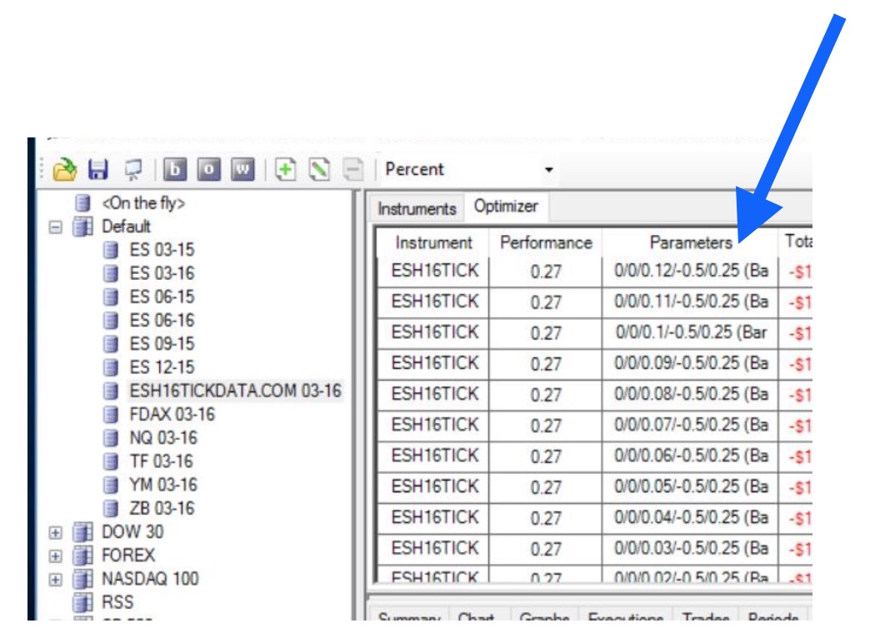Click the 'w' walk forward toolbar button
885x638 pixels.
coord(242,169)
